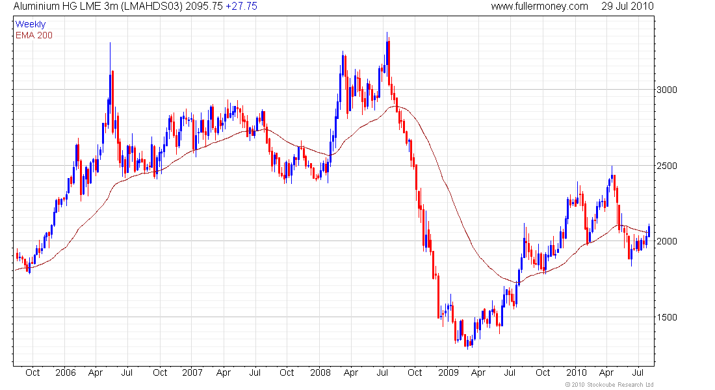
Task: Select the Weekly legend label
Action: [31, 24]
